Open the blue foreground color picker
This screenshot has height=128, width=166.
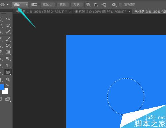(2, 87)
